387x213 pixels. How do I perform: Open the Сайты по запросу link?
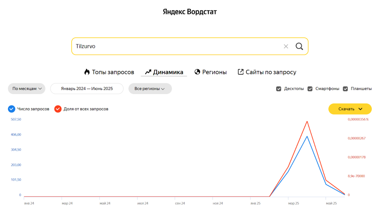click(271, 72)
